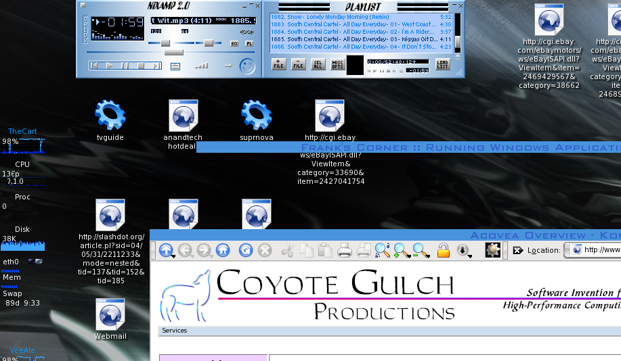Screen dimensions: 621x361
Task: Open the ebaymotors item 2469429567 desktop link
Action: click(549, 46)
